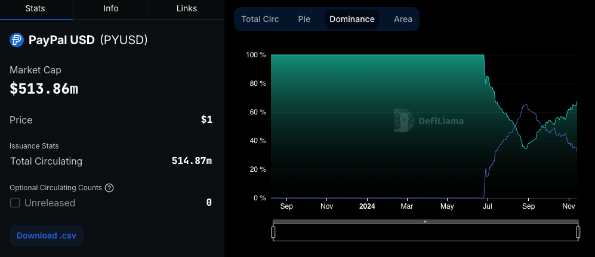Image resolution: width=595 pixels, height=257 pixels.
Task: Click the Price label
Action: 21,120
